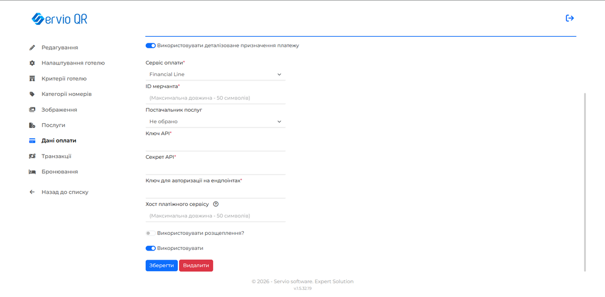
Task: Click the back arrow icon beside Назад до списку
Action: 33,192
